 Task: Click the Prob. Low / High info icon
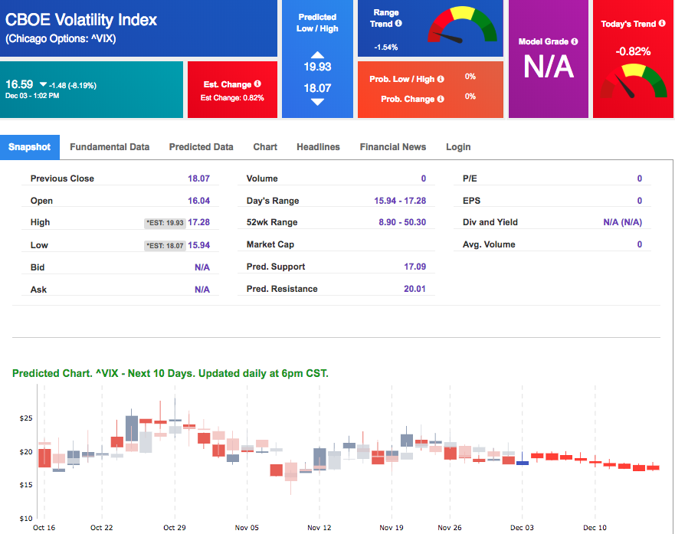441,79
